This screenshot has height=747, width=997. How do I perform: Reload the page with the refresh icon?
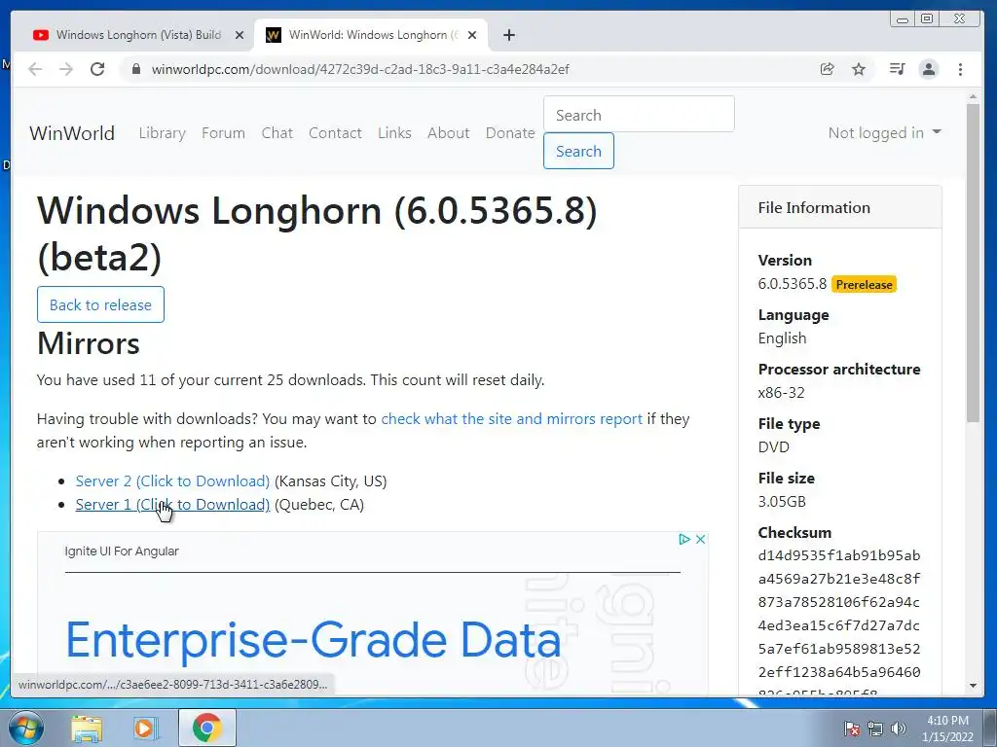97,69
